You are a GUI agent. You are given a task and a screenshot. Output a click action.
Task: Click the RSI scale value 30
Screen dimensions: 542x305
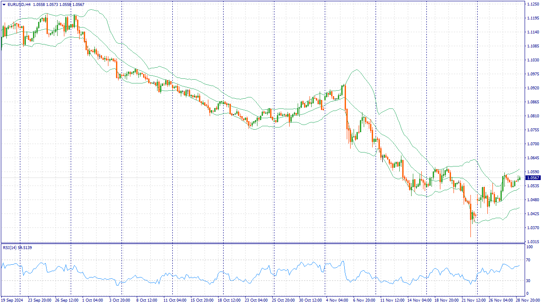point(529,280)
